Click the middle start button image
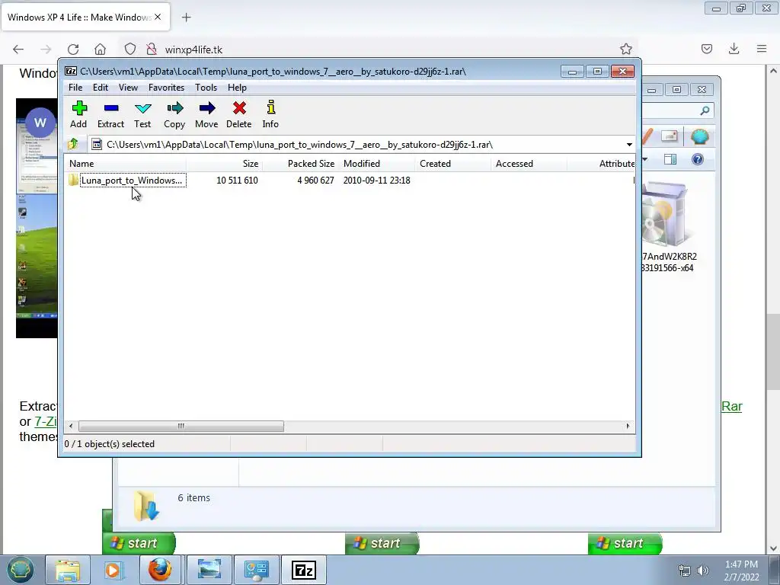780x585 pixels. (x=382, y=543)
